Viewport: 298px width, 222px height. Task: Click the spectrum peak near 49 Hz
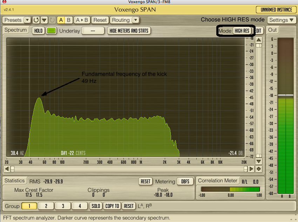coord(39,98)
